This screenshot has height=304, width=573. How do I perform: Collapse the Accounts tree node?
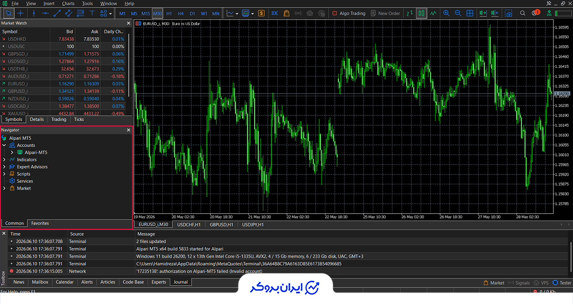pyautogui.click(x=4, y=145)
